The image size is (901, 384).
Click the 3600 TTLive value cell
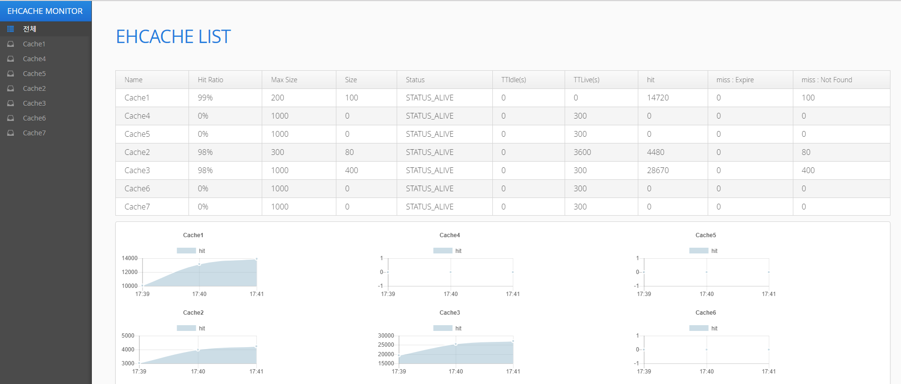pyautogui.click(x=601, y=152)
